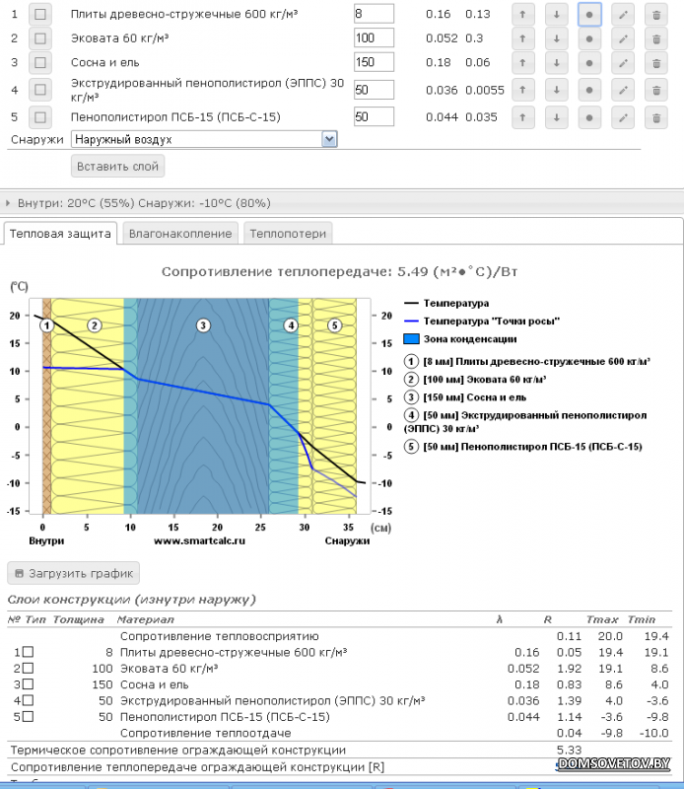Edit layer 1 Плиты древесно-стружечные
684x789 pixels.
[x=623, y=15]
